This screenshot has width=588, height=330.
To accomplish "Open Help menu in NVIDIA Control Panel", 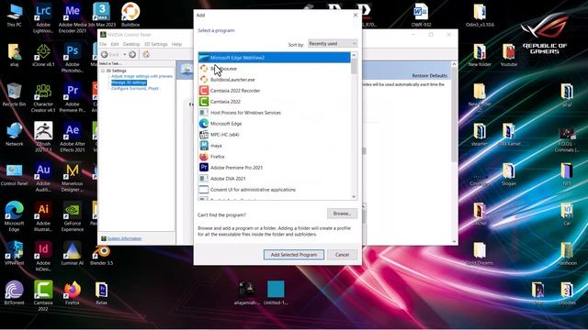I will click(x=176, y=44).
